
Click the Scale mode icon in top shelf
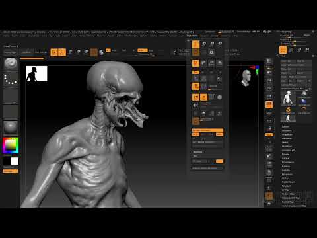pos(78,52)
